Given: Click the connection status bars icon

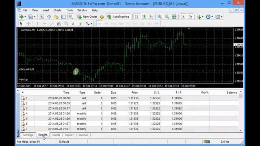Looking at the screenshot, I should pos(207,142).
